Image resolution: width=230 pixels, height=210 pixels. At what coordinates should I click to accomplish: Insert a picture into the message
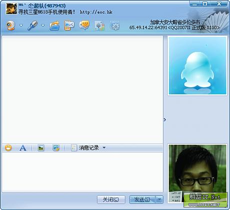pyautogui.click(x=41, y=148)
